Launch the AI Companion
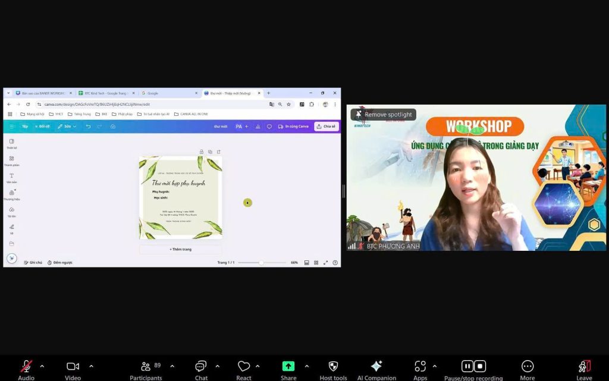The height and width of the screenshot is (381, 609). point(376,367)
